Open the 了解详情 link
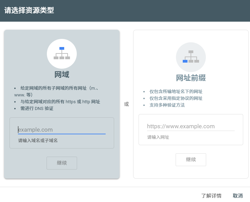 click(211, 196)
